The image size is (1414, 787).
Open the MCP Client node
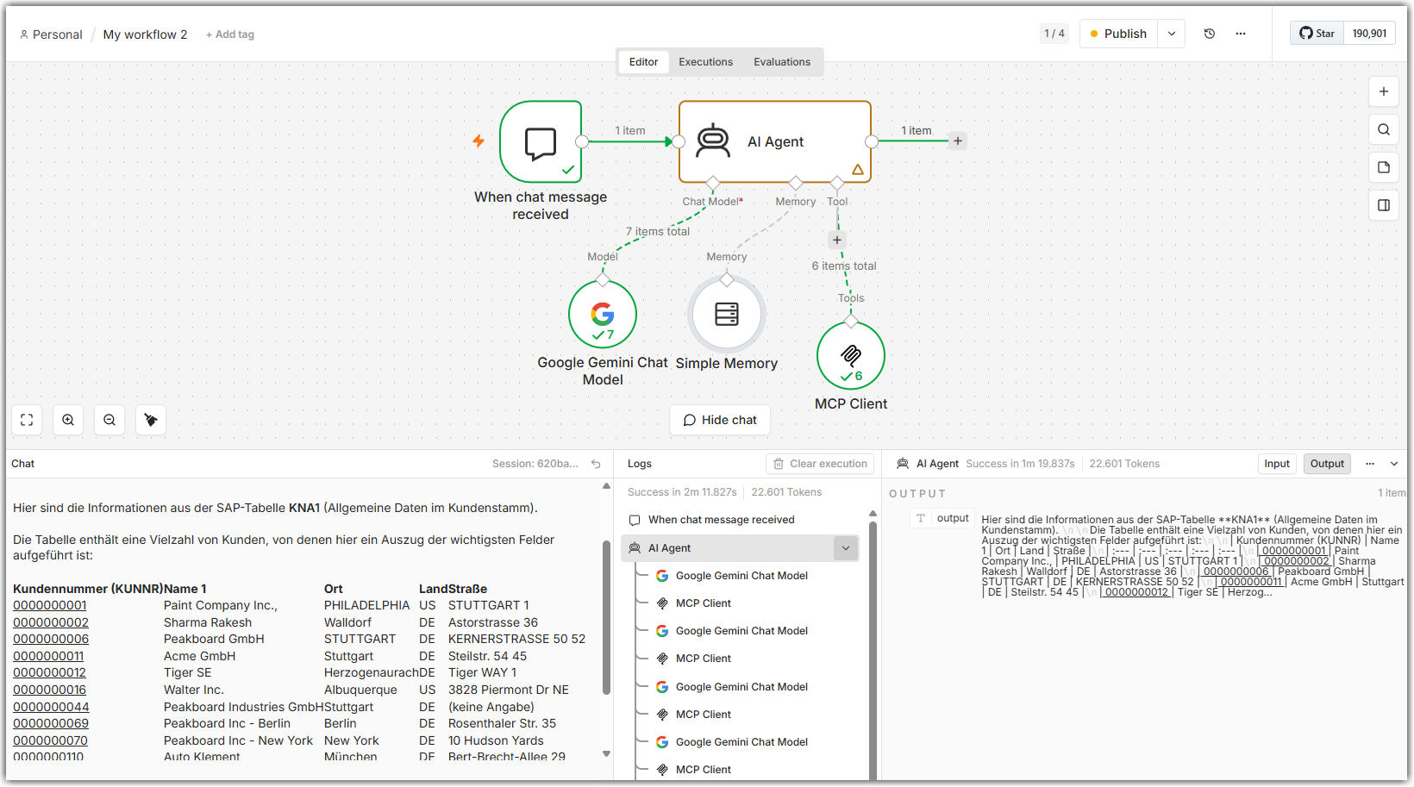pos(851,355)
